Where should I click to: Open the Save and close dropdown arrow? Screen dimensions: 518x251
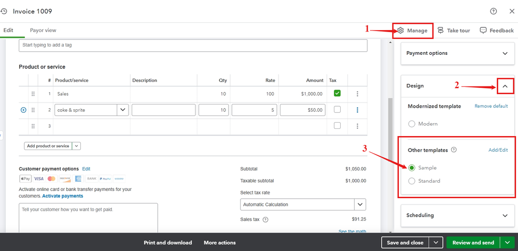[x=436, y=242]
